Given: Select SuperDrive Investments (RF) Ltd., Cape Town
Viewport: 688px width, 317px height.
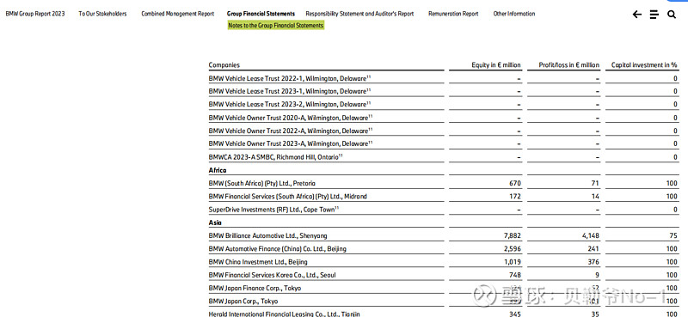Looking at the screenshot, I should coord(273,210).
